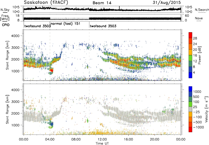Screen dimensions: 209x145
Task: Click the "28" label on power colorbar
Action: (195, 38)
